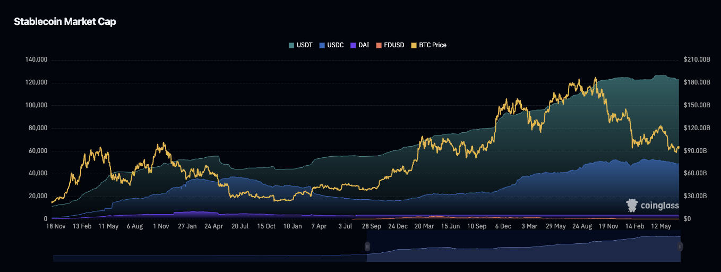Screen dimensions: 721x272
Task: Click the 12 May date label
Action: (x=661, y=226)
